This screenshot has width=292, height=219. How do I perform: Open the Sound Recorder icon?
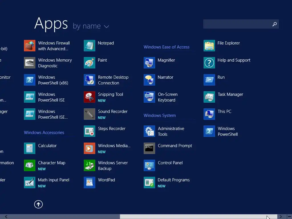point(90,114)
